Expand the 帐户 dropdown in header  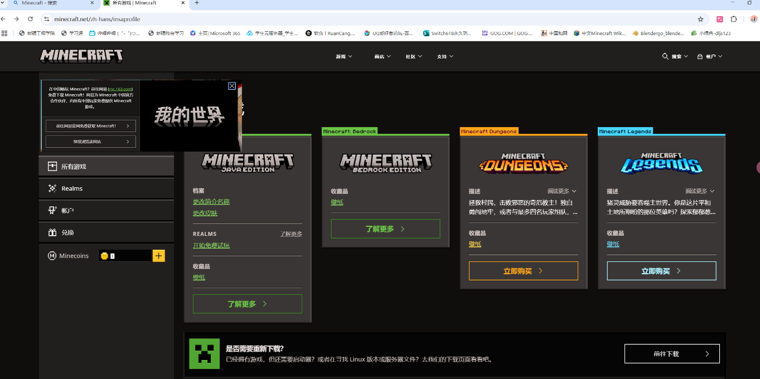click(714, 56)
